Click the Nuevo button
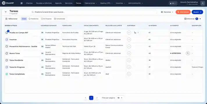The image size is (207, 104). (197, 12)
